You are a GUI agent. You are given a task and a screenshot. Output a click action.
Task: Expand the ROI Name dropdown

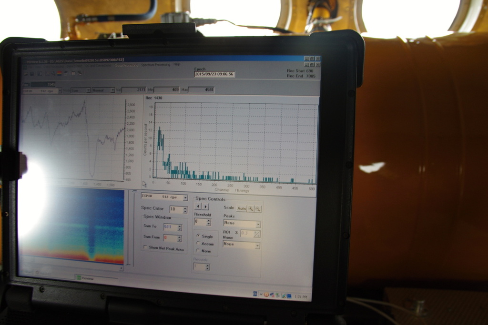pos(257,245)
